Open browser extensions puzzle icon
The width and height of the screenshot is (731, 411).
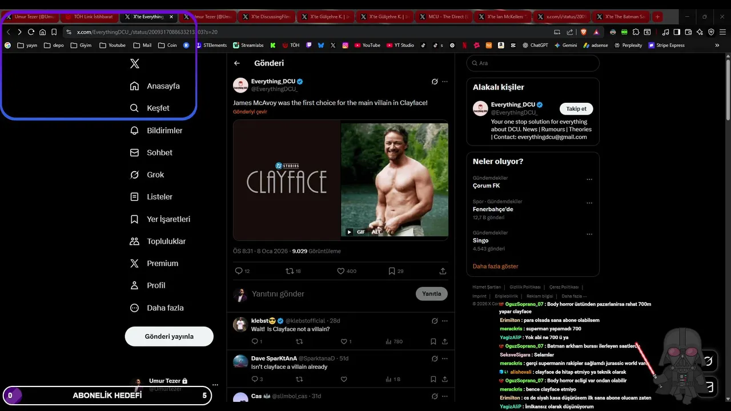[636, 32]
